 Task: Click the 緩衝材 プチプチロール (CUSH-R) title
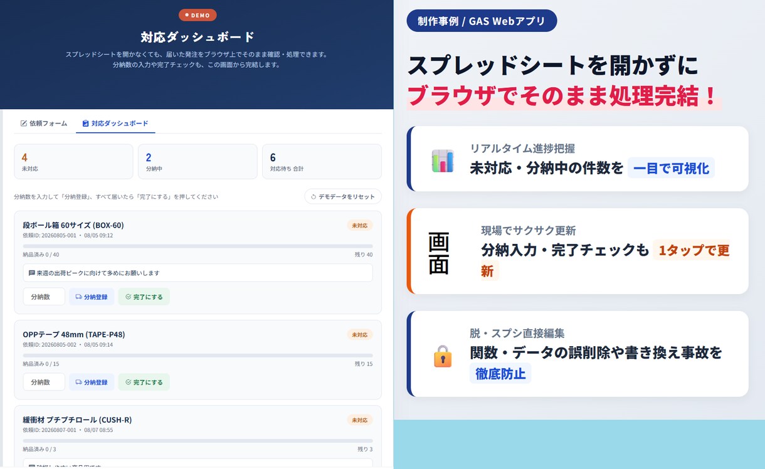click(77, 419)
